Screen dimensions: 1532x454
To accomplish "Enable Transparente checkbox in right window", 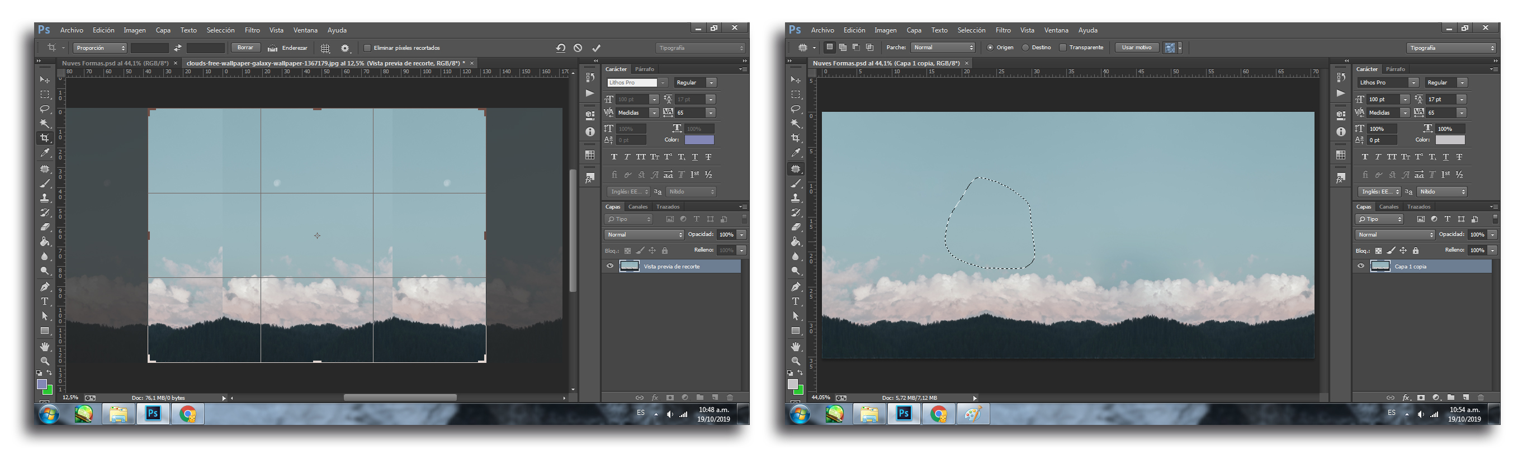I will (x=1063, y=48).
